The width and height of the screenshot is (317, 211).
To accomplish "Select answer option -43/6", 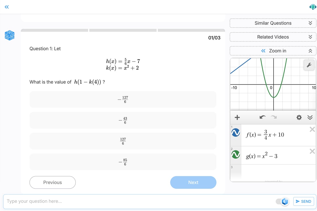I will click(x=123, y=120).
